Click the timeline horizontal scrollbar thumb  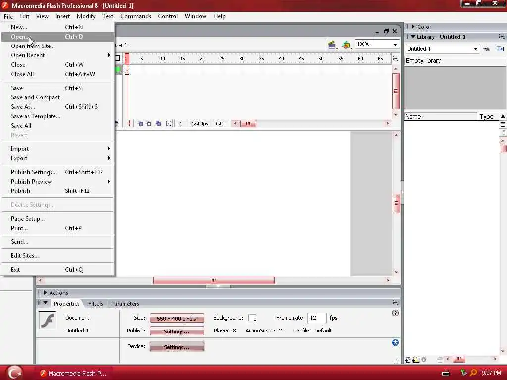point(248,123)
